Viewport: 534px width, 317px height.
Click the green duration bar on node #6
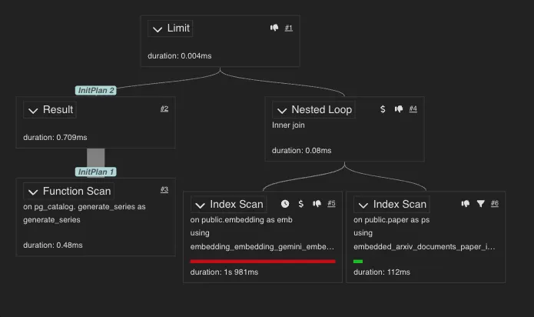[x=358, y=262]
